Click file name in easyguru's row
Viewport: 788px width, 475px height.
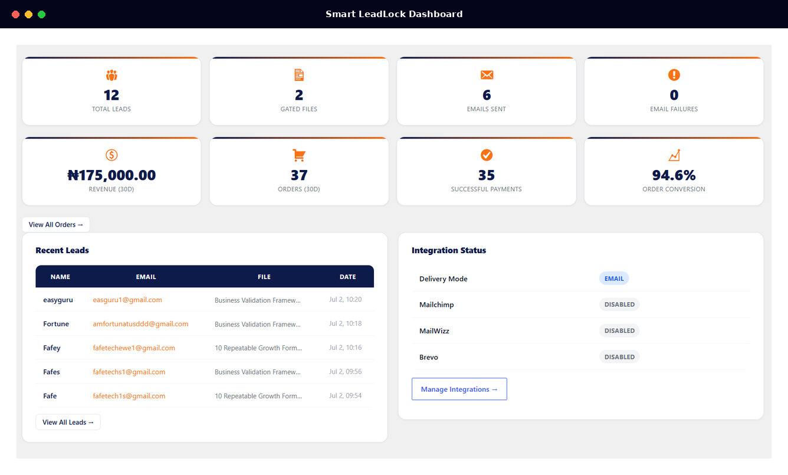point(258,300)
